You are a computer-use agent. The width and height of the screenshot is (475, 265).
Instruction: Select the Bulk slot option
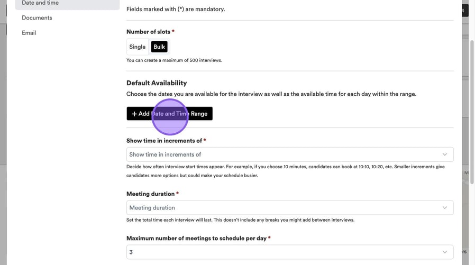pyautogui.click(x=159, y=47)
